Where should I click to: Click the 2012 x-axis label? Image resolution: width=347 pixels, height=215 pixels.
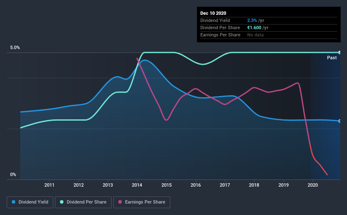(x=79, y=185)
